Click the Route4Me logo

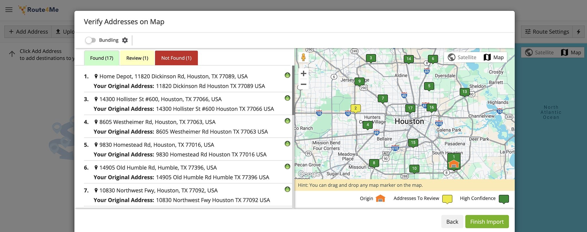[38, 10]
